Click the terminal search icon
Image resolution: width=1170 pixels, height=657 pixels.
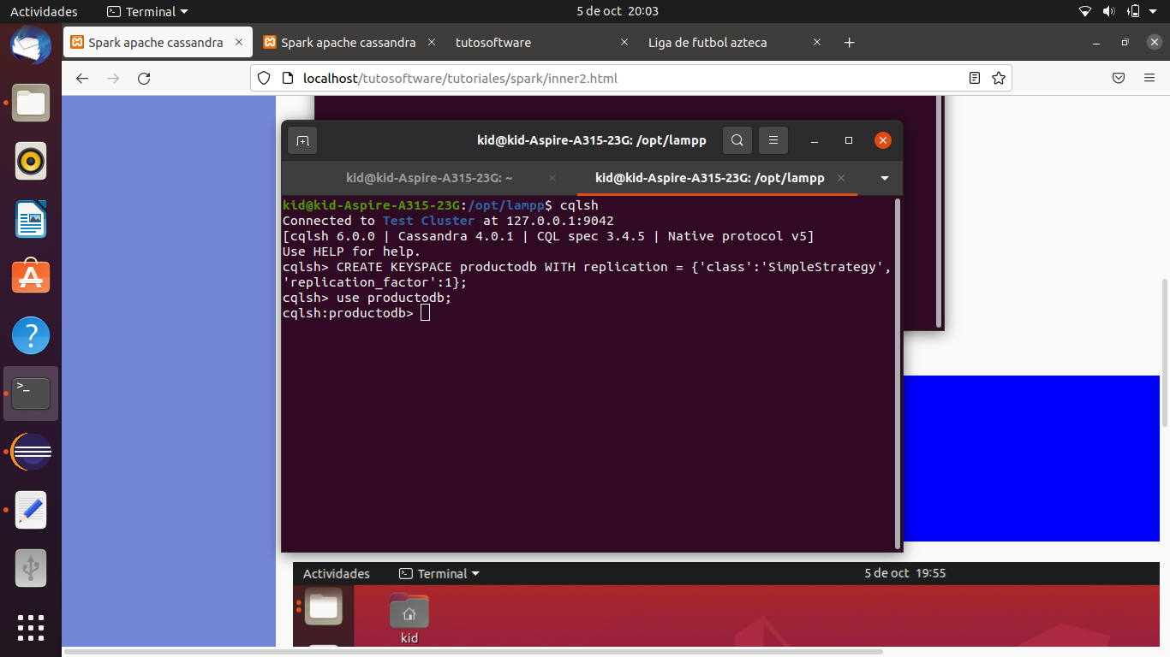tap(737, 140)
